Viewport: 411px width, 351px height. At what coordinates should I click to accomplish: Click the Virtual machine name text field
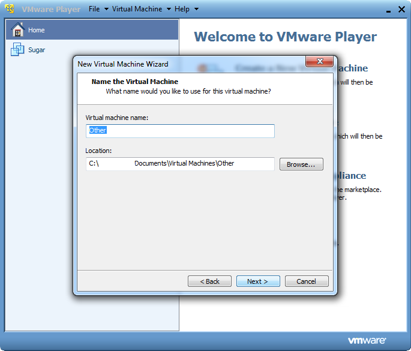click(180, 130)
